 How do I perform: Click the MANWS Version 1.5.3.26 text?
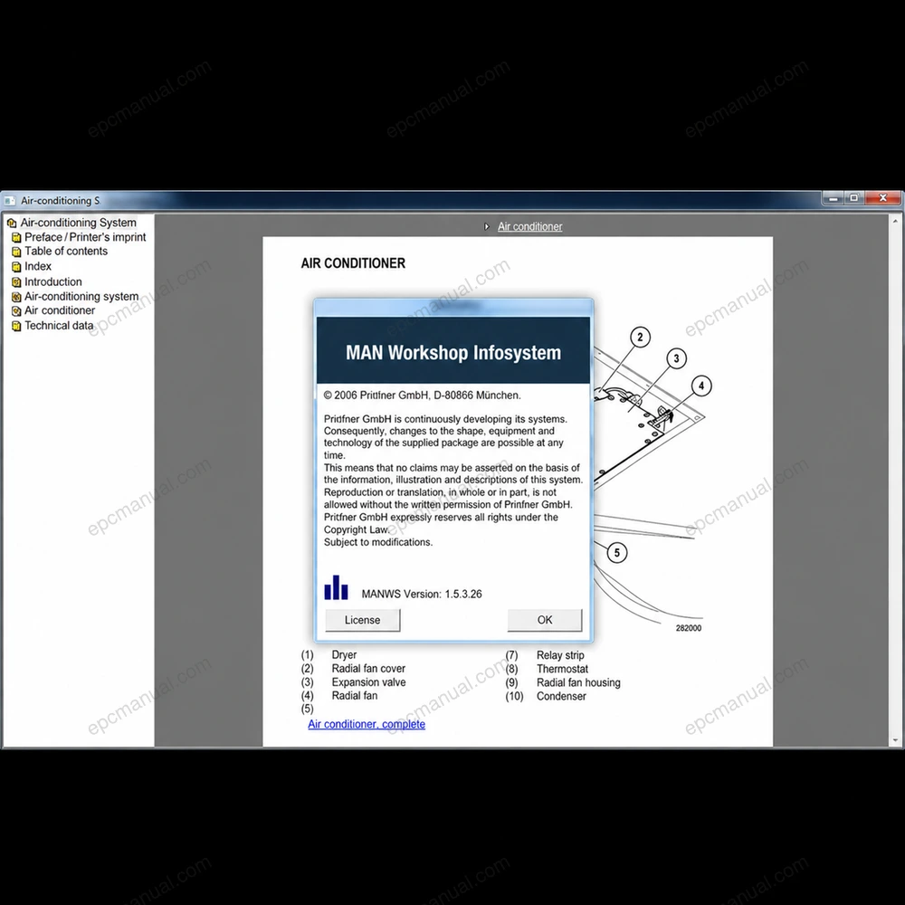(422, 594)
